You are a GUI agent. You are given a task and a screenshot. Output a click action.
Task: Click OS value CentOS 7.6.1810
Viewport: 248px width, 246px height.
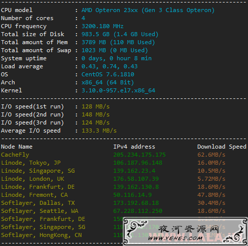108,74
